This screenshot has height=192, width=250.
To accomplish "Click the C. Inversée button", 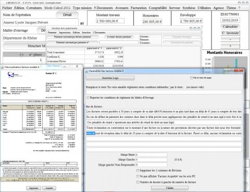I will point(230,33).
